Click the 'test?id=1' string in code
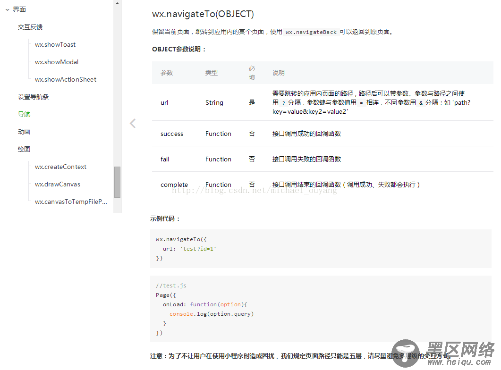 198,249
